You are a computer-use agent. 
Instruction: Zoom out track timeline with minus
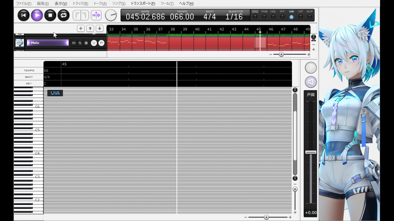click(270, 54)
